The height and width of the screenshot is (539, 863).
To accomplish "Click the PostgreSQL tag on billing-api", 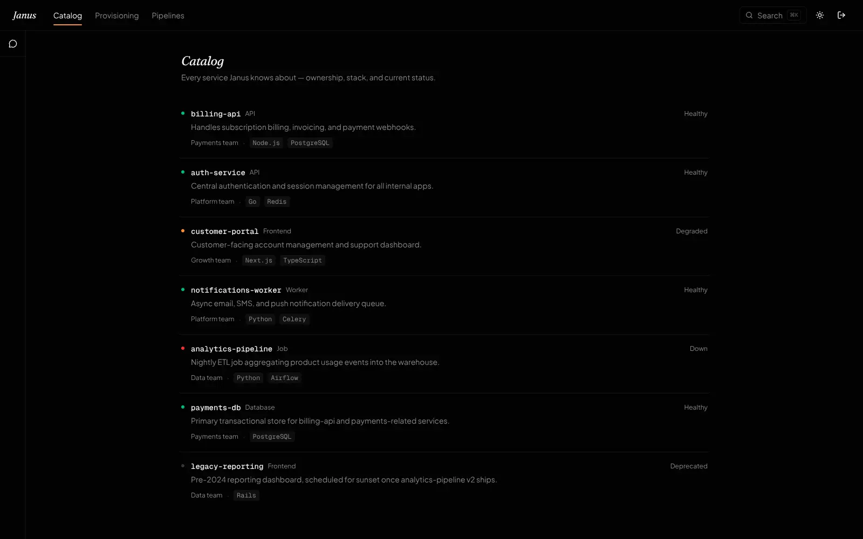I will coord(310,143).
